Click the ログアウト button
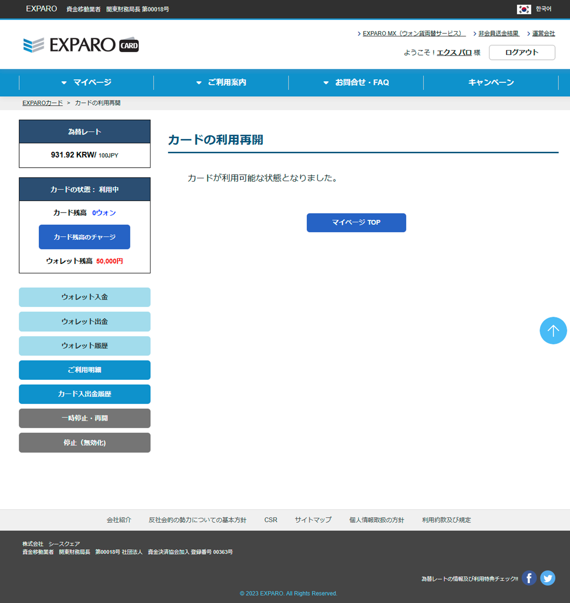The height and width of the screenshot is (603, 570). [x=522, y=52]
